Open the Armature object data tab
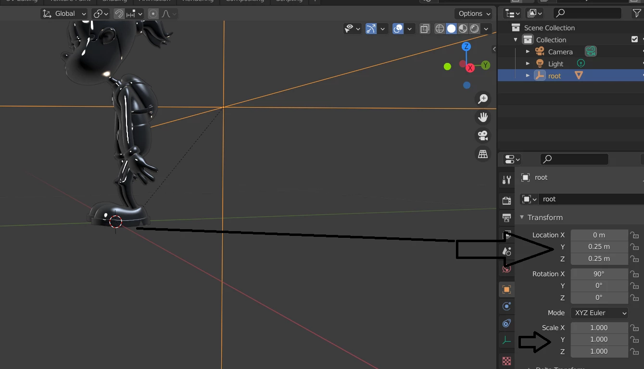The height and width of the screenshot is (369, 644). pyautogui.click(x=506, y=340)
